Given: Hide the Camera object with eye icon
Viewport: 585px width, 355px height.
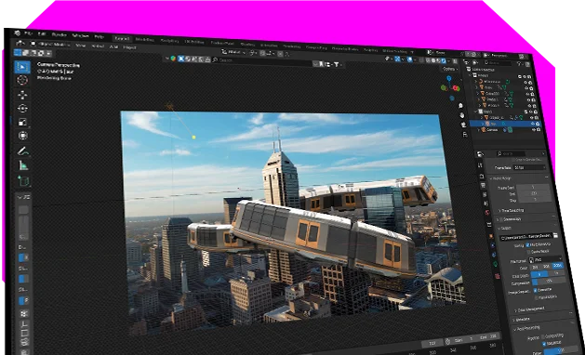Looking at the screenshot, I should (x=534, y=130).
